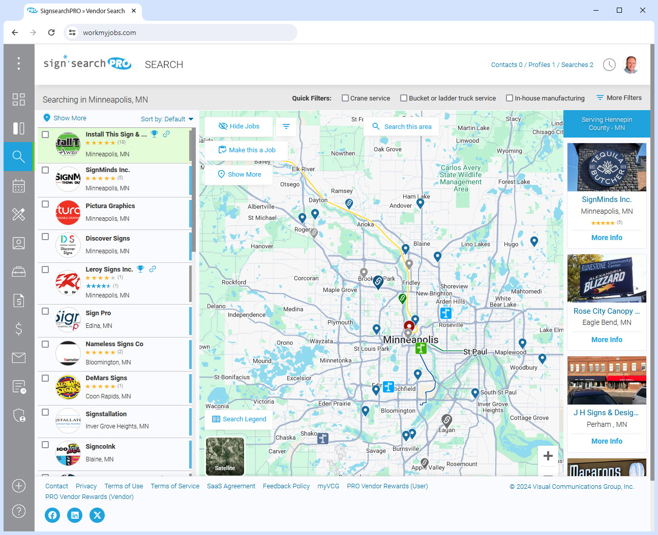Open the search magnifier sidebar icon

[19, 156]
